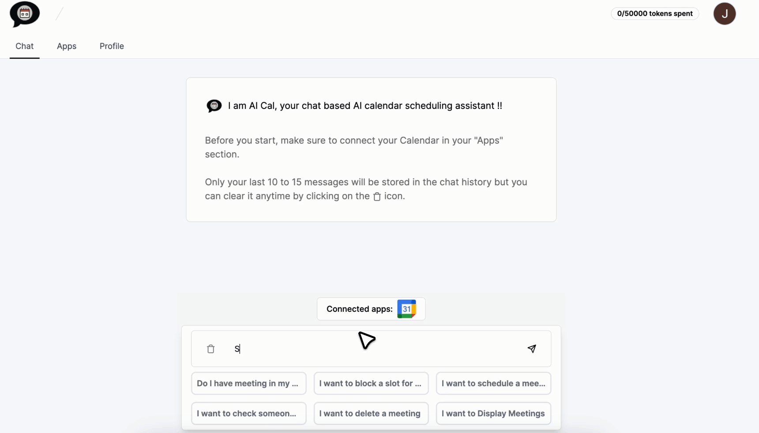Screen dimensions: 759x433
Task: Choose 'I want to delete a meeting' suggestion
Action: (x=371, y=414)
